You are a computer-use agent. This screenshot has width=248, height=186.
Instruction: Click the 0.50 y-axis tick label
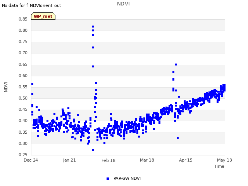point(23,98)
